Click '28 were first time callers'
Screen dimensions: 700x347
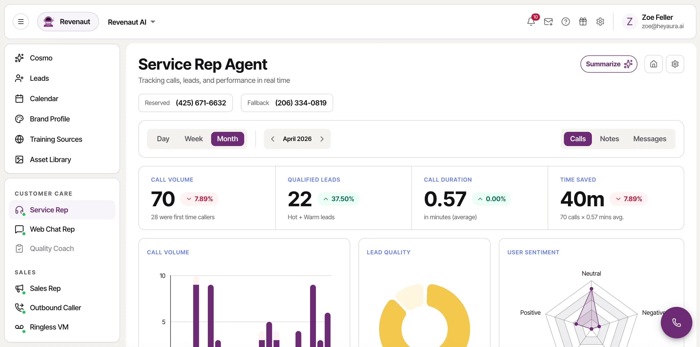click(x=183, y=217)
